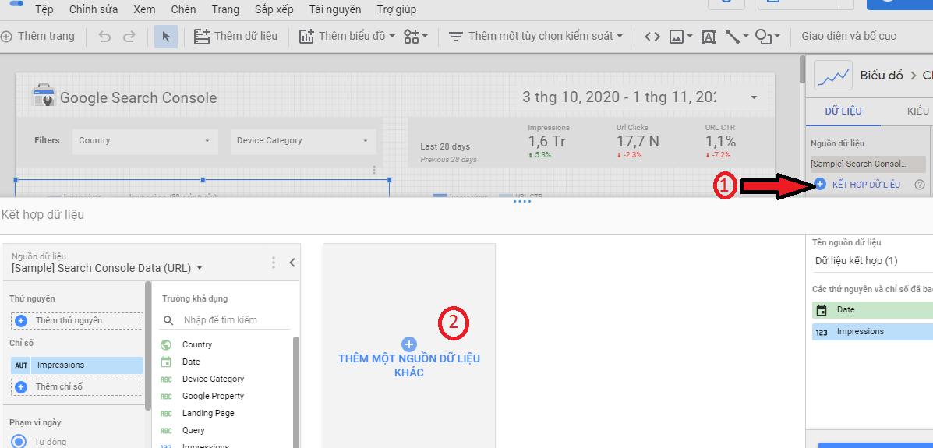
Task: Click the calendar icon beside Date field
Action: click(166, 362)
